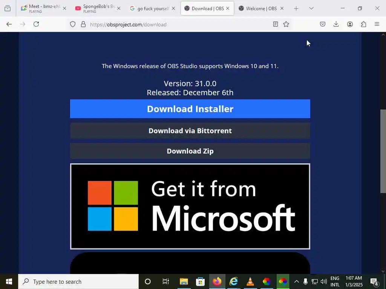Open a new tab with plus
386x289 pixels.
(x=296, y=8)
